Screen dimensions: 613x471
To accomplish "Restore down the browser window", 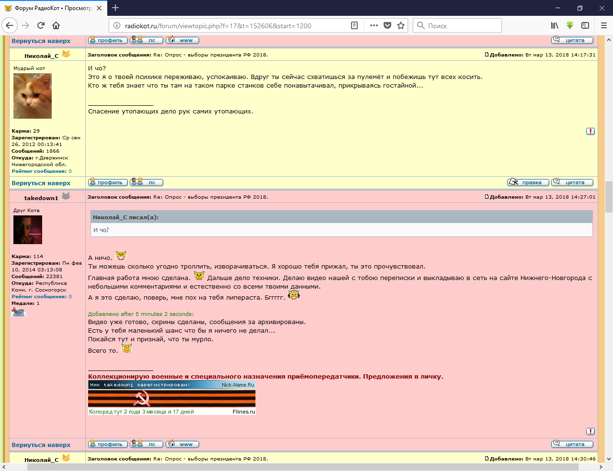I will [x=580, y=8].
